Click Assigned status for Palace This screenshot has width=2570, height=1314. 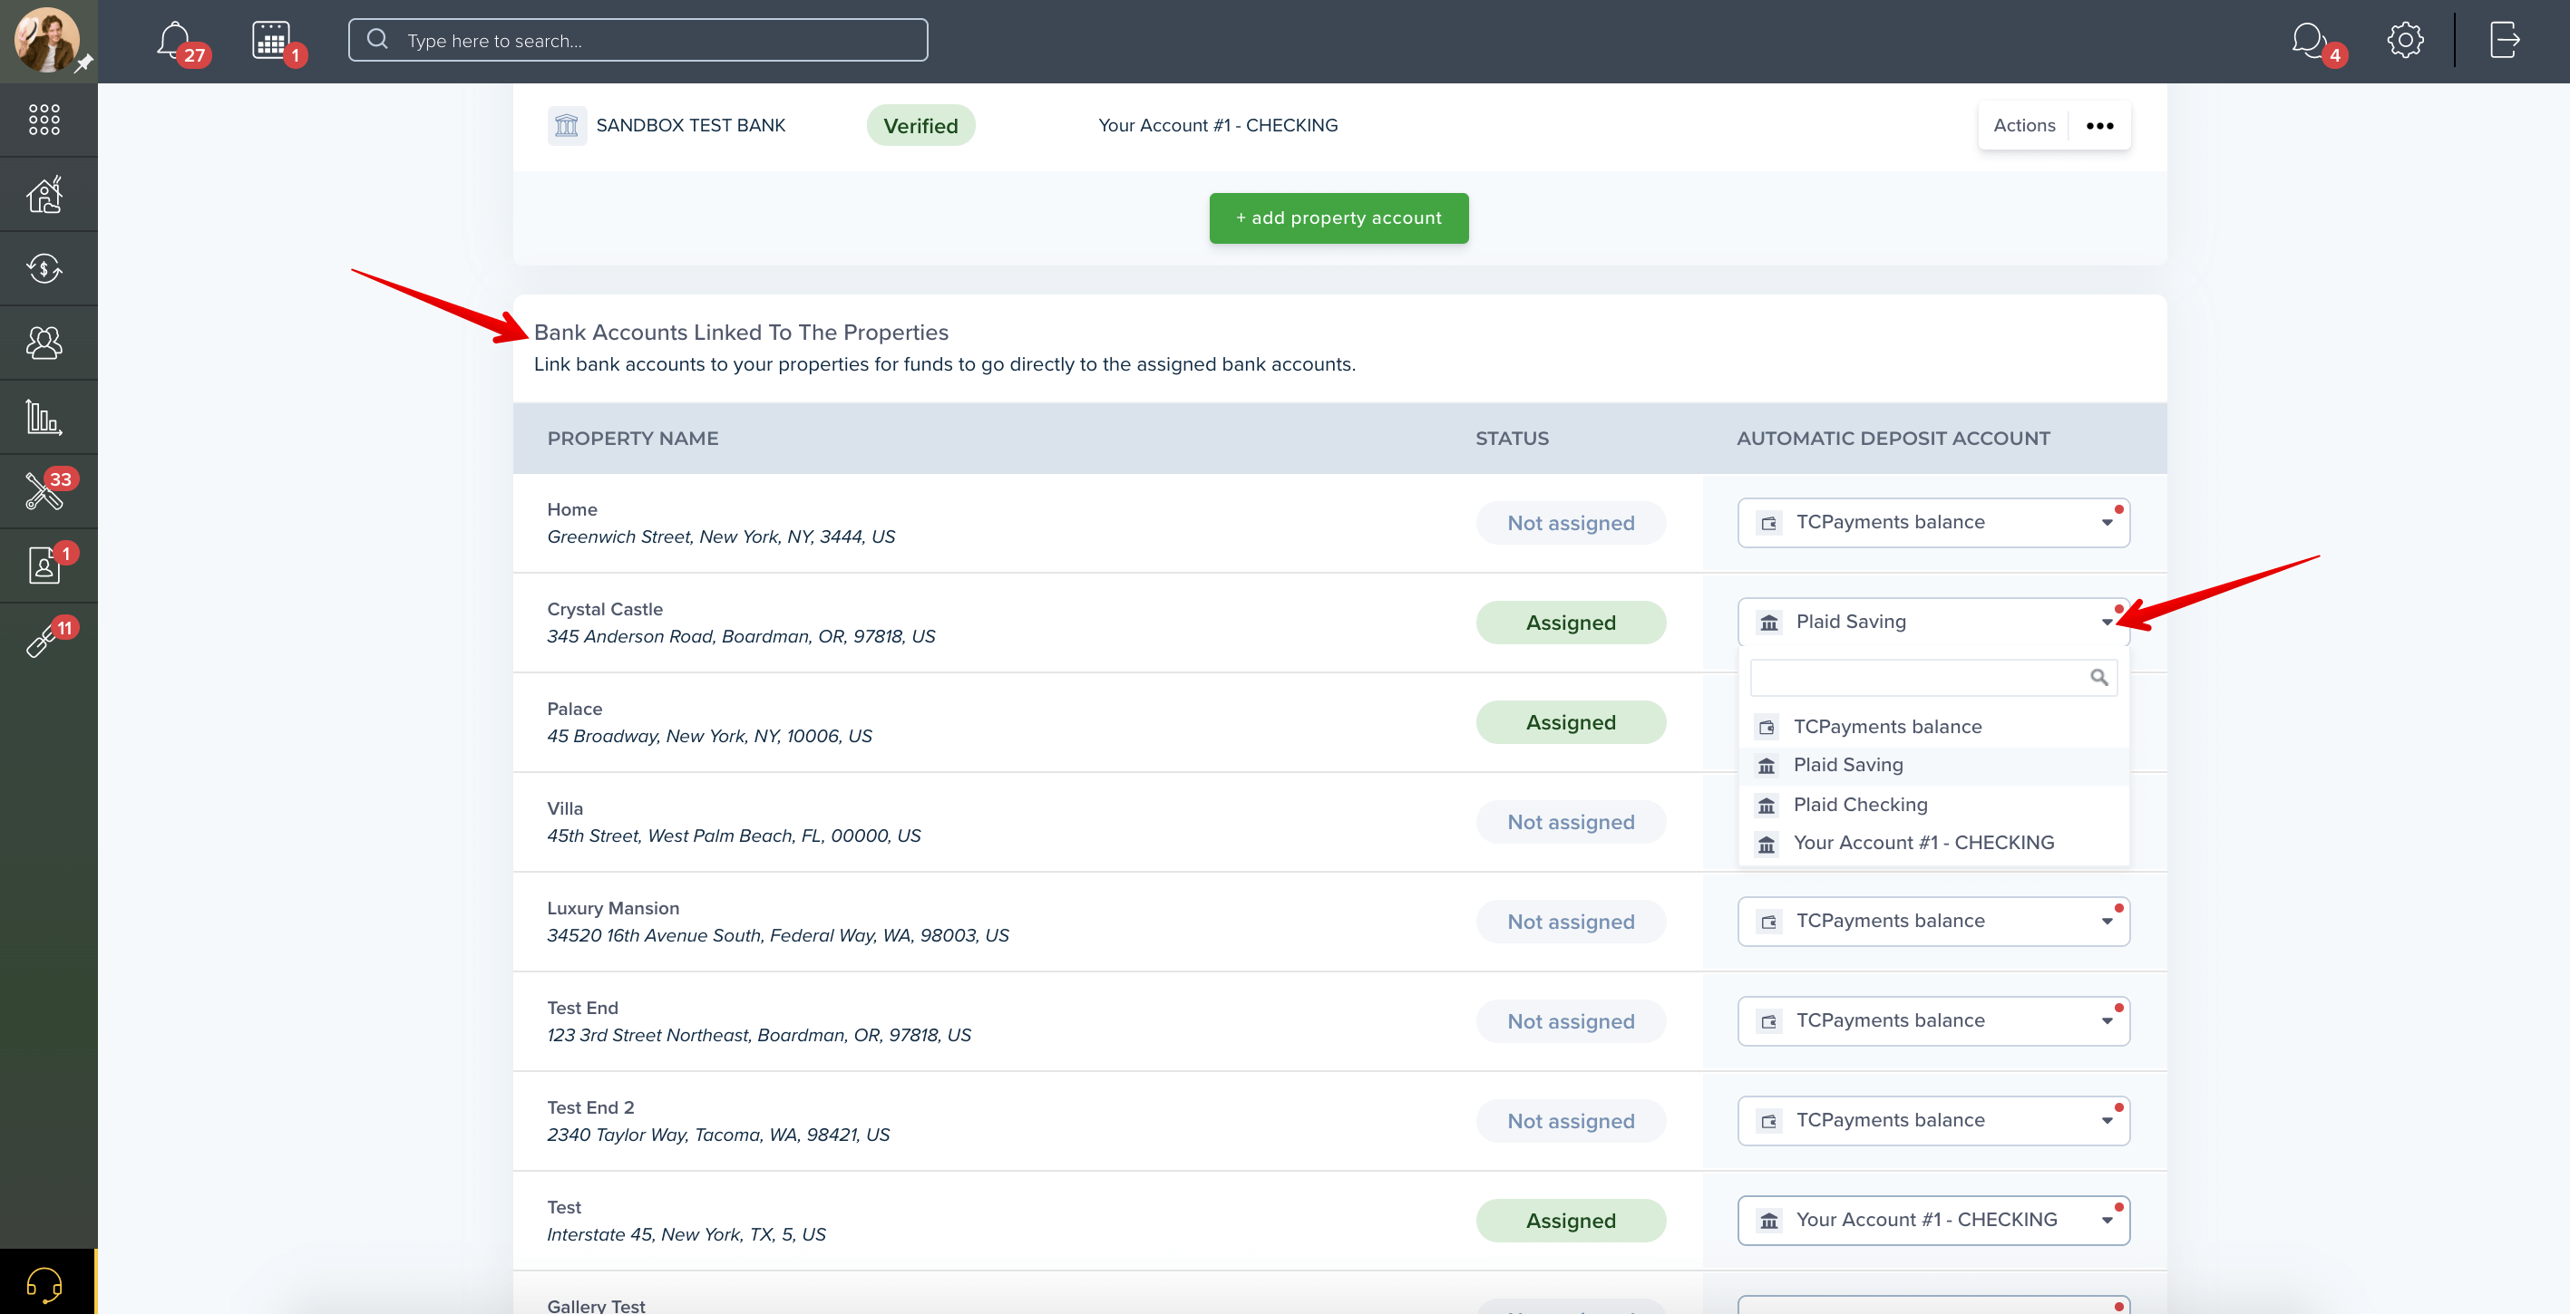1571,723
